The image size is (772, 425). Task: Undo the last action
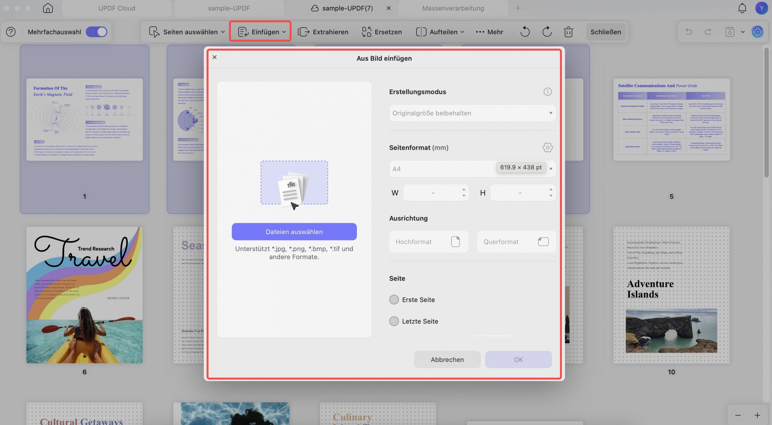coord(689,32)
